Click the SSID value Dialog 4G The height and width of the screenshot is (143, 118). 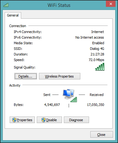coord(97,49)
